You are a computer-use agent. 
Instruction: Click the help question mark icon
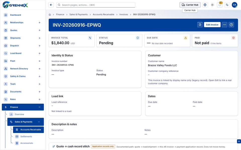(231, 25)
